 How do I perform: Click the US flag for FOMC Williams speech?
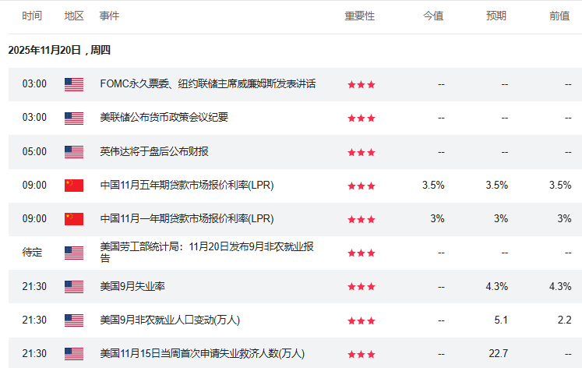click(x=74, y=84)
